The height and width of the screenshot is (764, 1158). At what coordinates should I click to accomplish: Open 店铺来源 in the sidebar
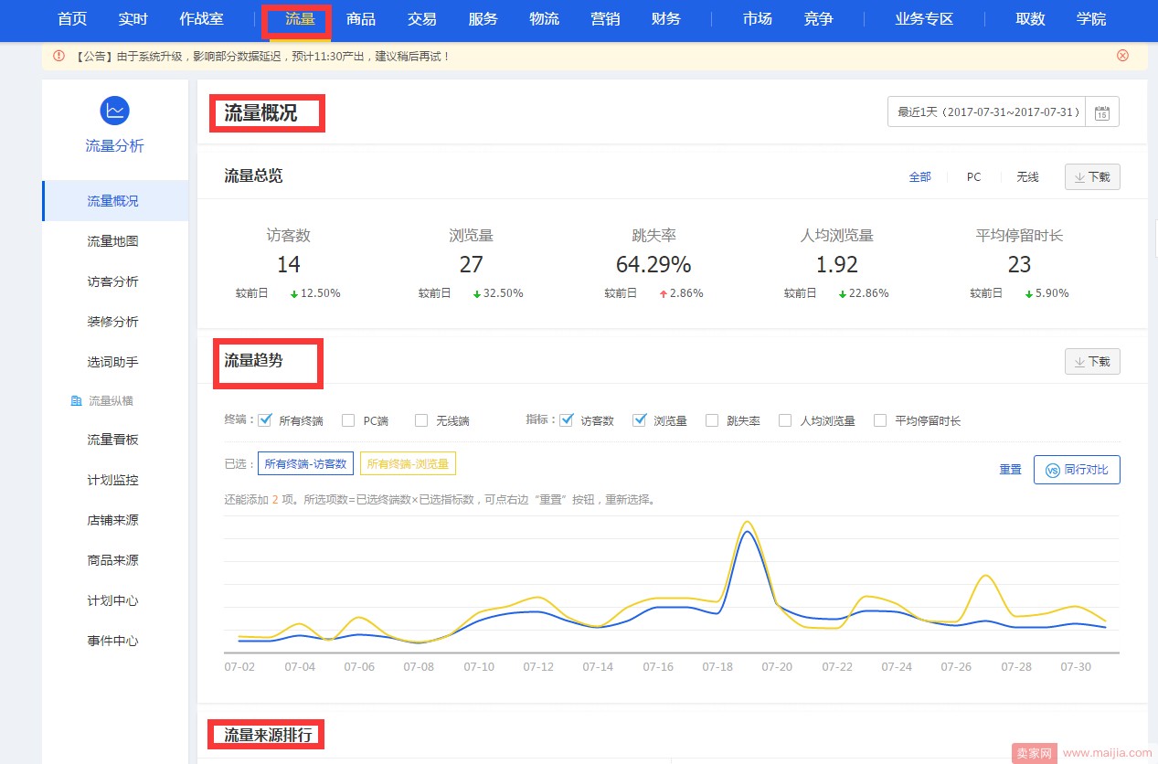tap(115, 520)
